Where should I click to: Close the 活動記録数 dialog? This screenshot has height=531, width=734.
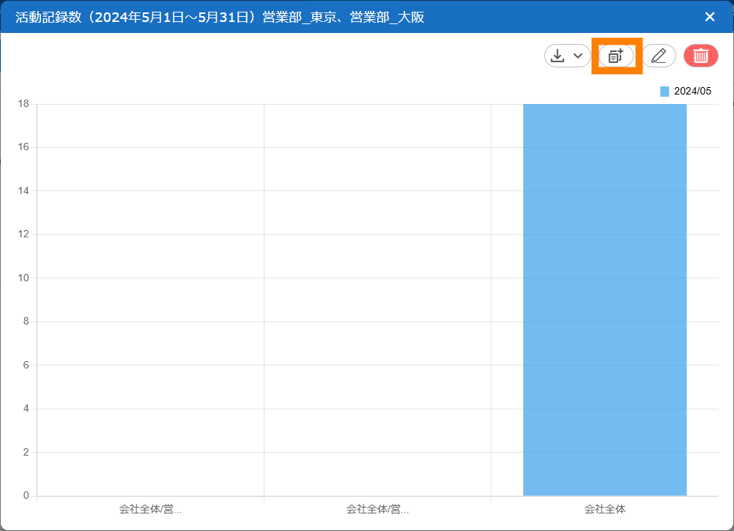coord(709,17)
